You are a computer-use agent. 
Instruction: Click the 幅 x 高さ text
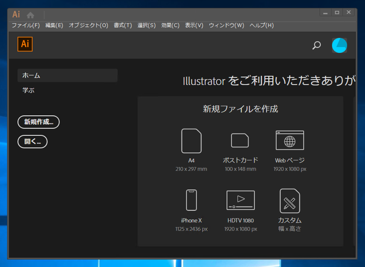click(x=290, y=229)
